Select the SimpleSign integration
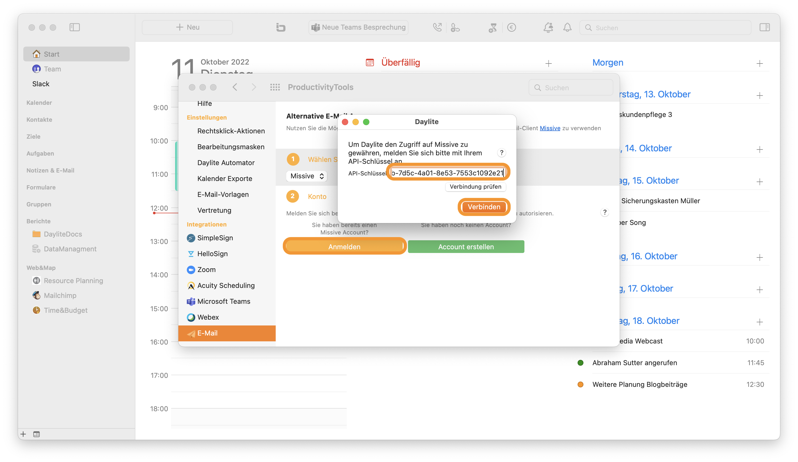Viewport: 798px width, 462px height. coord(227,238)
